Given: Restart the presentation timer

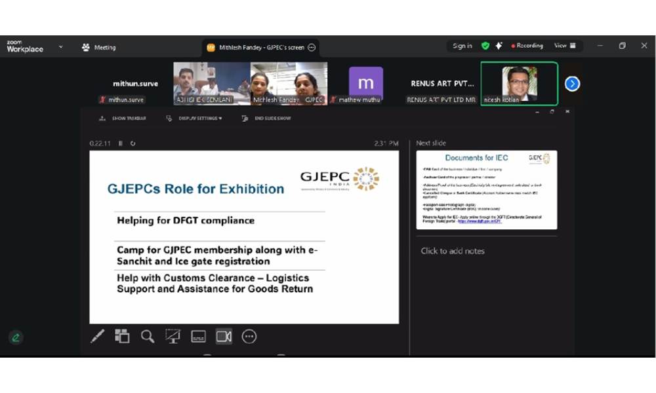Looking at the screenshot, I should pyautogui.click(x=133, y=143).
